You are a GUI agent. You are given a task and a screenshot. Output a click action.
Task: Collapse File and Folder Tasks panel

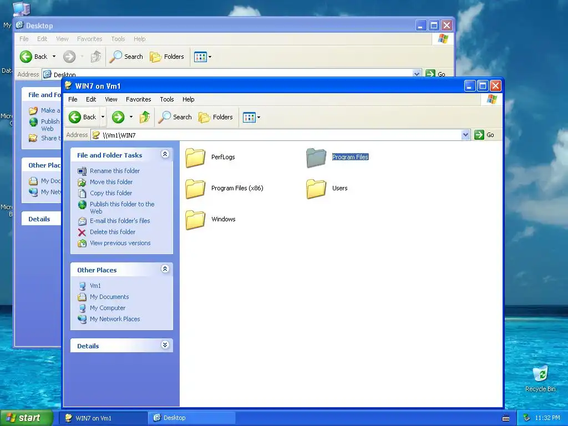(165, 154)
